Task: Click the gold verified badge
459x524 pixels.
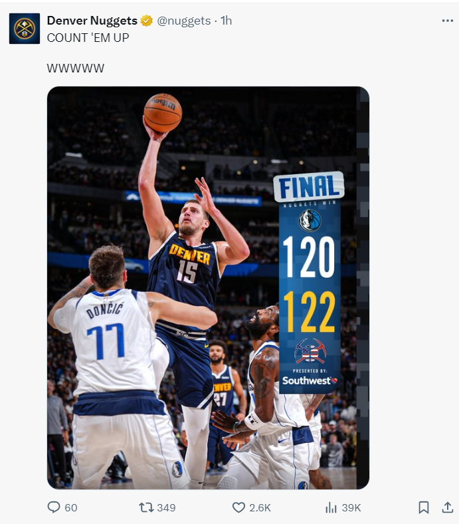Action: [x=146, y=21]
